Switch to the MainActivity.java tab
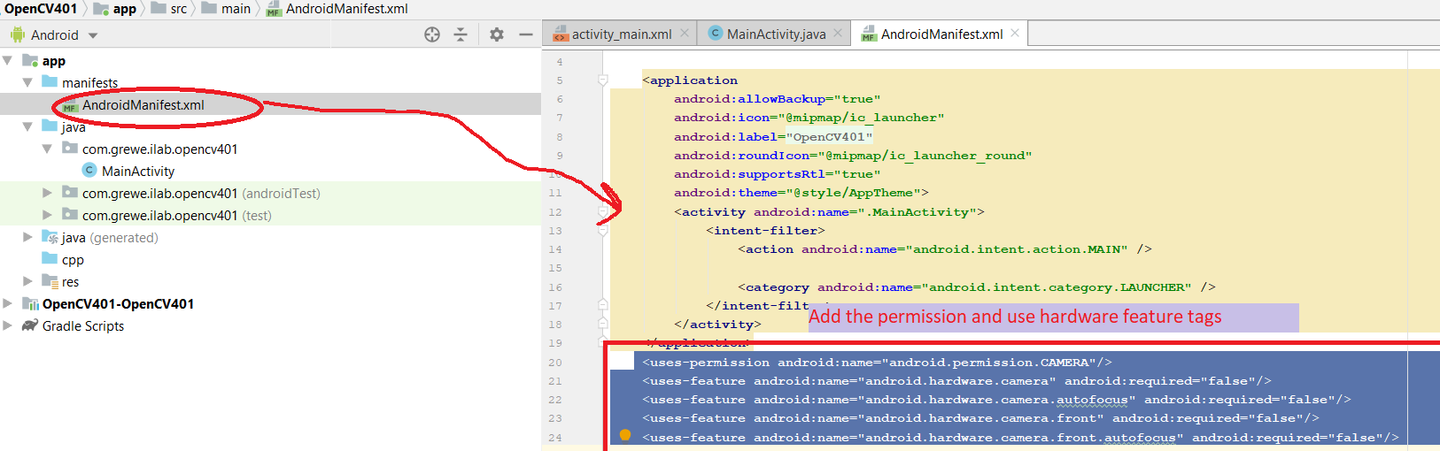1440x451 pixels. point(776,34)
